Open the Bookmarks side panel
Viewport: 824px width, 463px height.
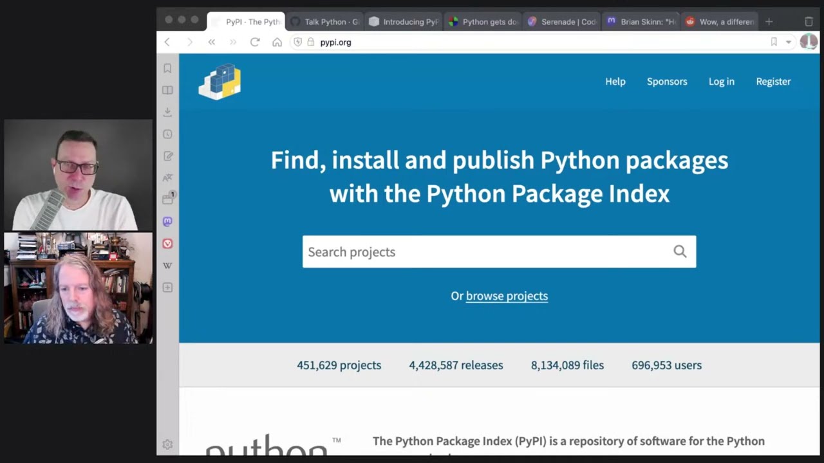[x=167, y=68]
